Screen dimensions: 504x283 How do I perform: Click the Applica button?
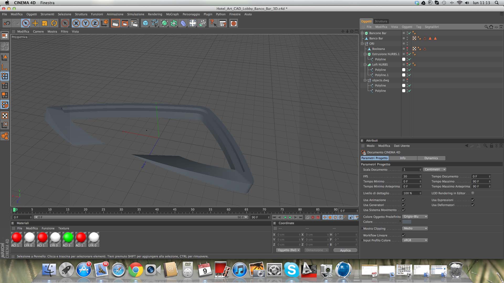(x=345, y=250)
